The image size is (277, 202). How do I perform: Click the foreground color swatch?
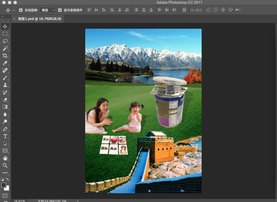pyautogui.click(x=4, y=185)
